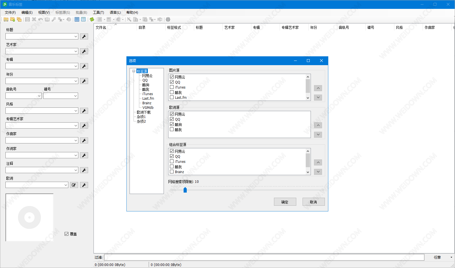
Task: Click into the 过滤 filter input field
Action: [x=264, y=257]
